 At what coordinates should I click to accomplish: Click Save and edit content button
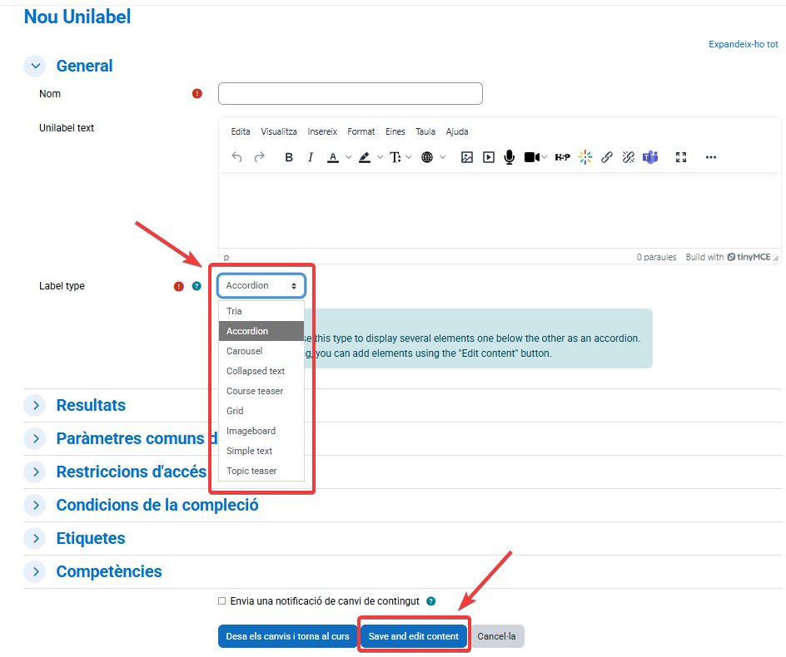[x=414, y=636]
